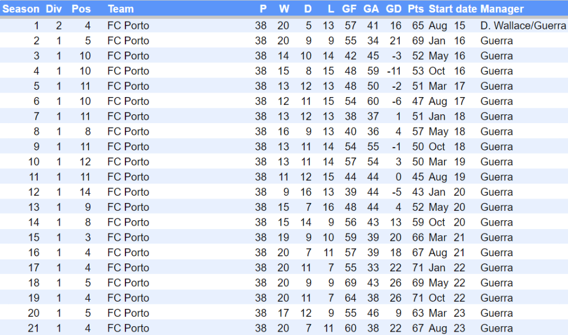Click the Manager column header

tap(502, 9)
